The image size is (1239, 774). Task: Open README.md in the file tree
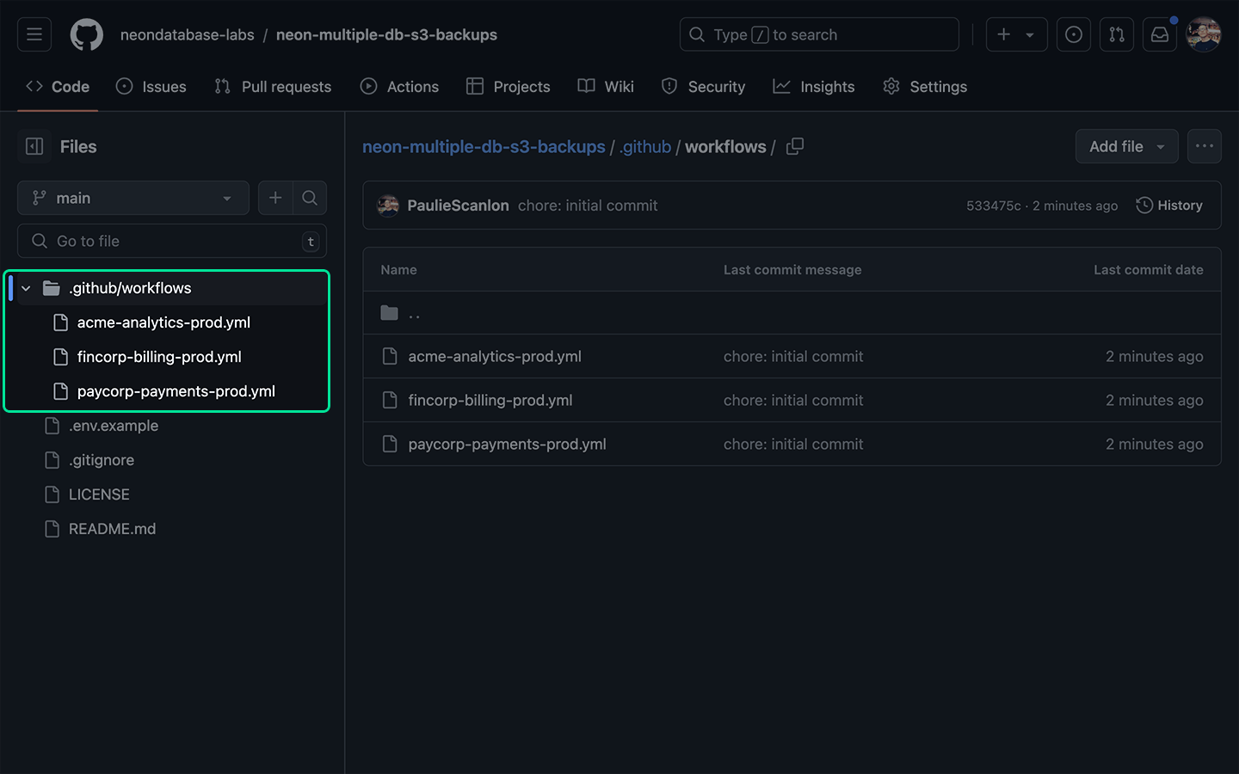tap(112, 529)
